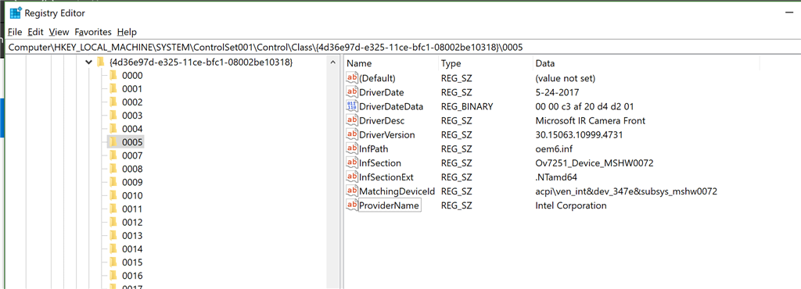The height and width of the screenshot is (289, 801).
Task: Click string icon of DriverDate value
Action: (x=352, y=92)
